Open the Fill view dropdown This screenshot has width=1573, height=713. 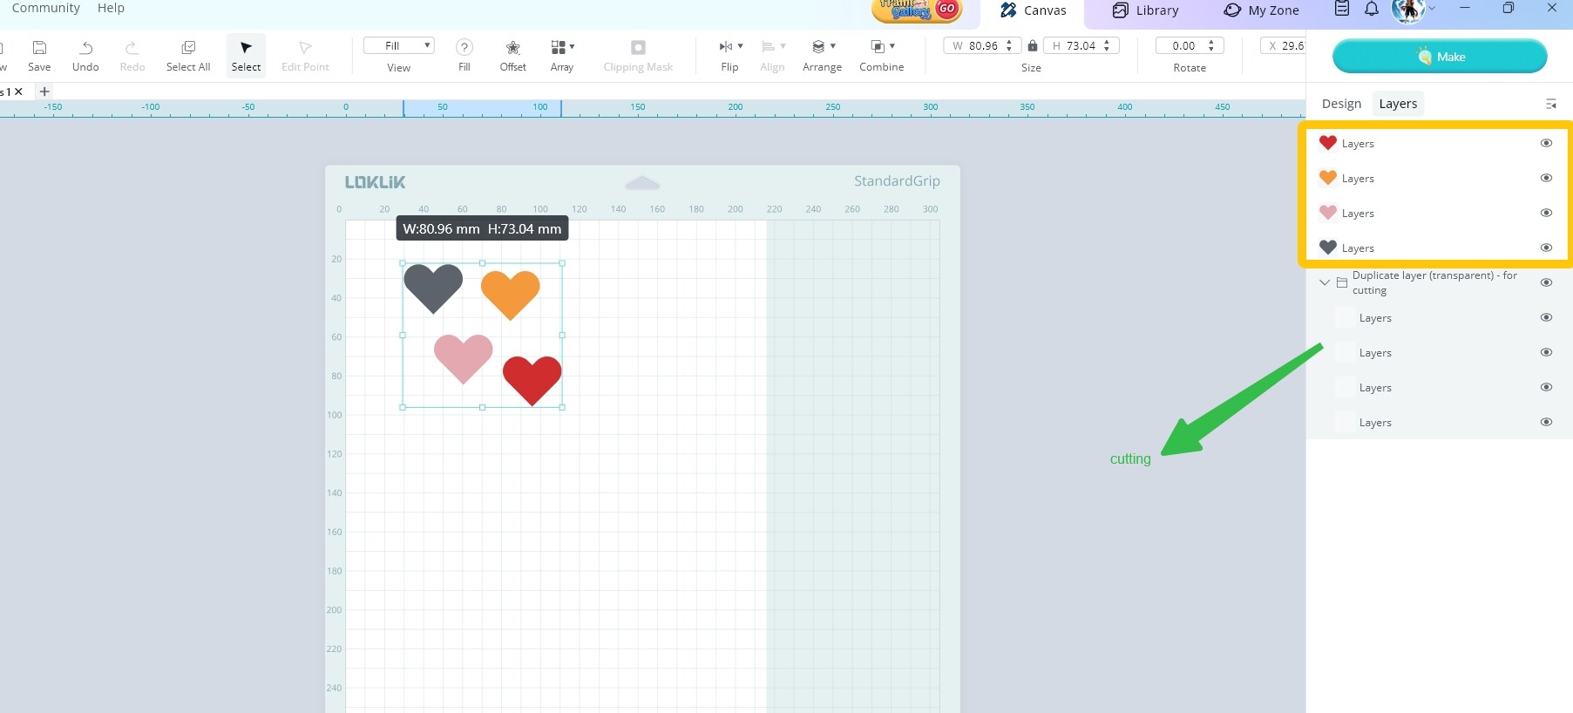398,46
